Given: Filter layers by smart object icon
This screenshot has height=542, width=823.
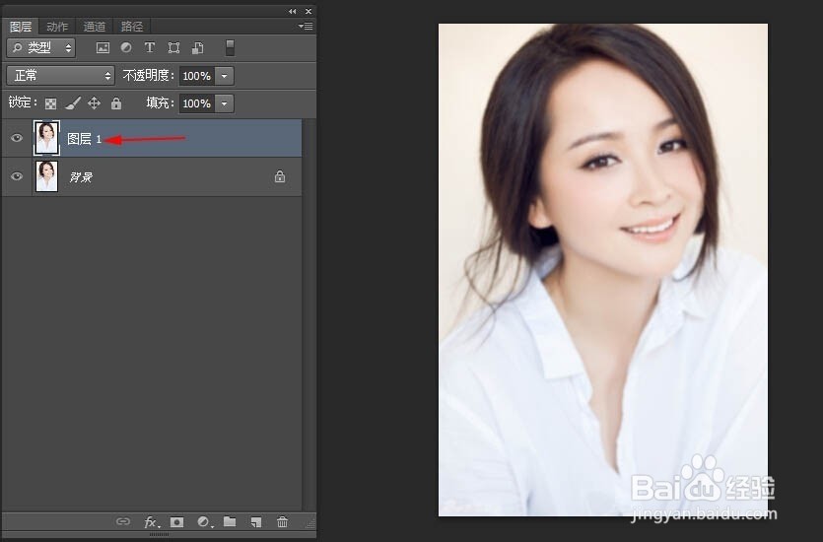Looking at the screenshot, I should [197, 47].
